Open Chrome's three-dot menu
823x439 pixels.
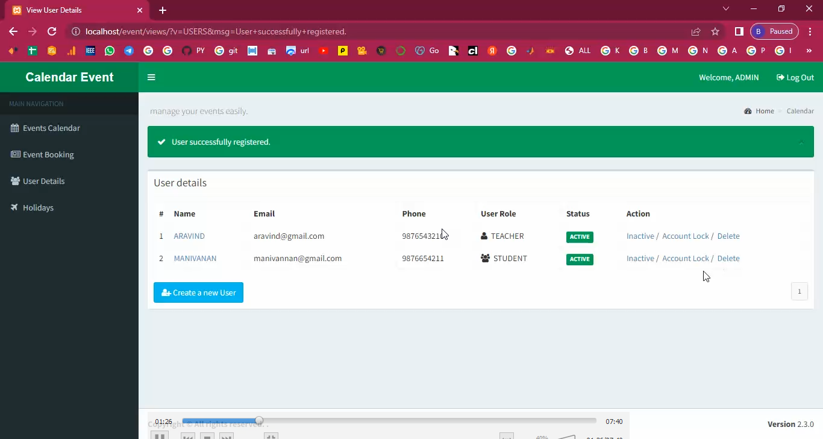[810, 31]
